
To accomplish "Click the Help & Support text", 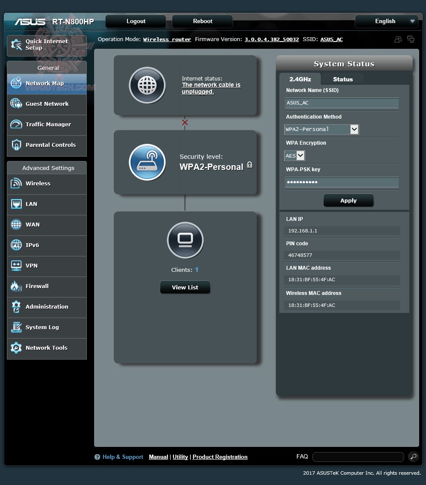I will (x=123, y=457).
